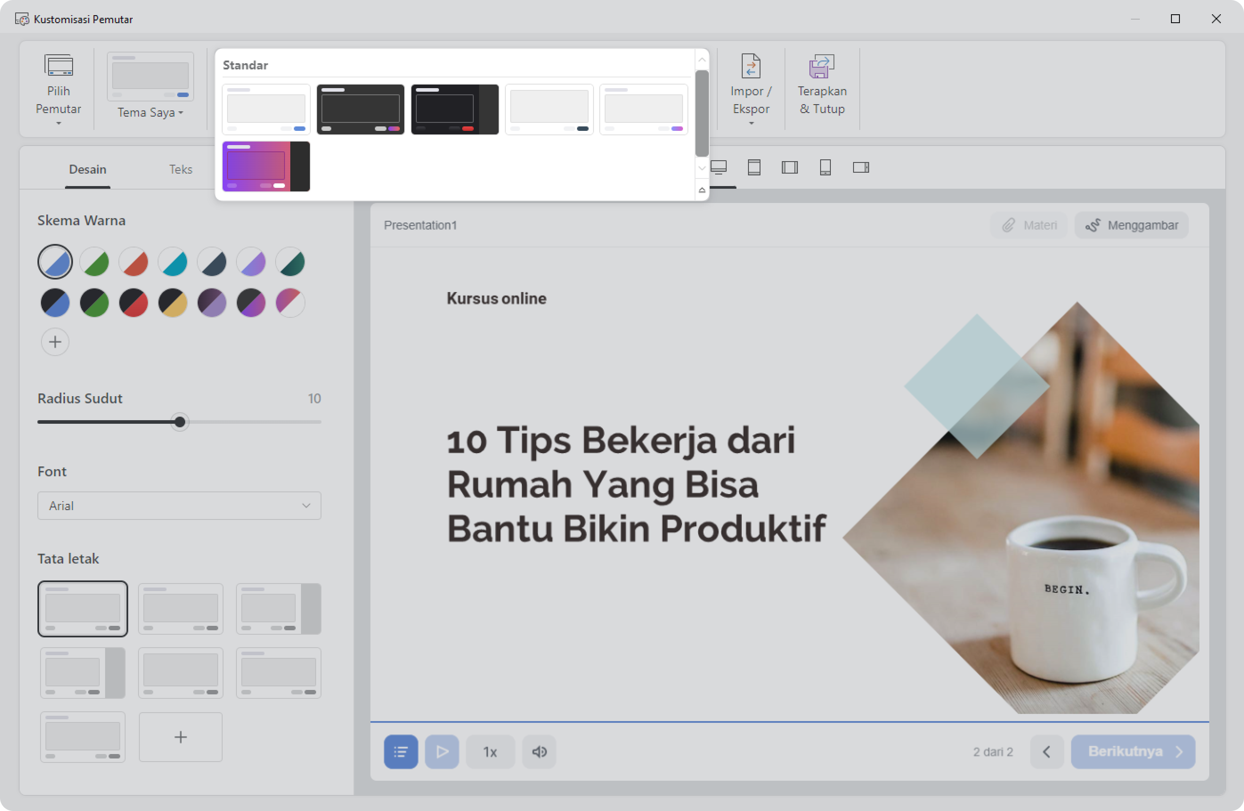Click the theme gallery scrollbar thumb

coord(702,114)
